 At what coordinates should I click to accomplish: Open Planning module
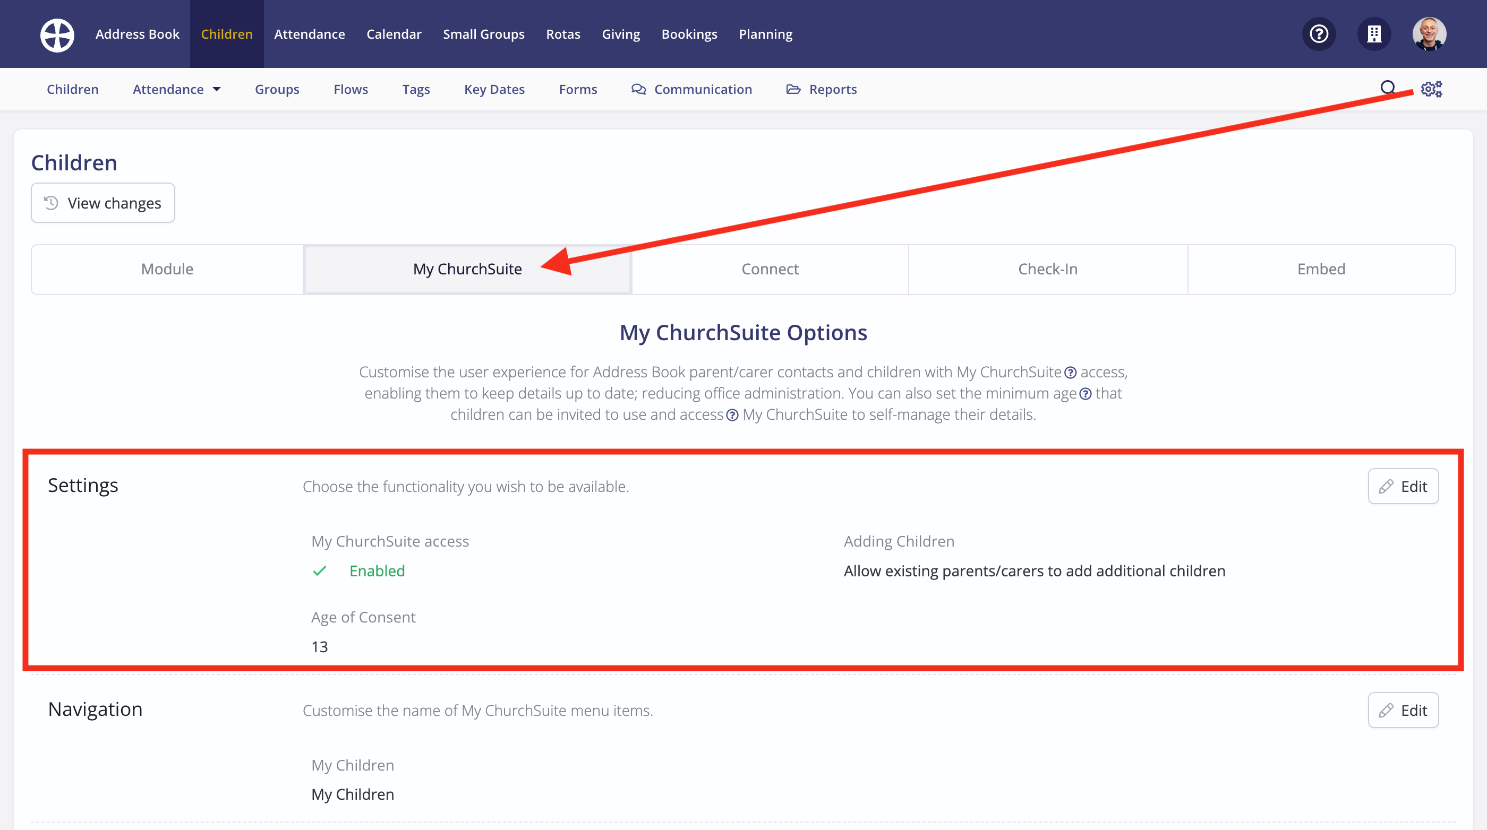(765, 34)
